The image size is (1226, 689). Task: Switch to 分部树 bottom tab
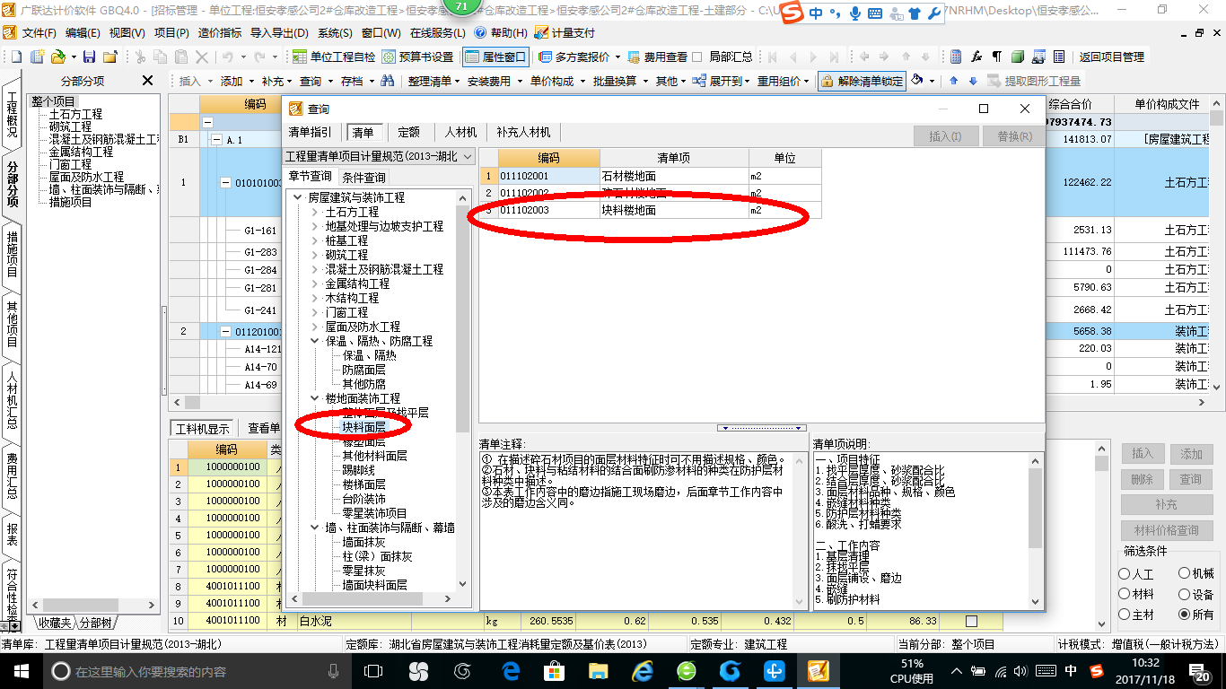click(x=96, y=623)
